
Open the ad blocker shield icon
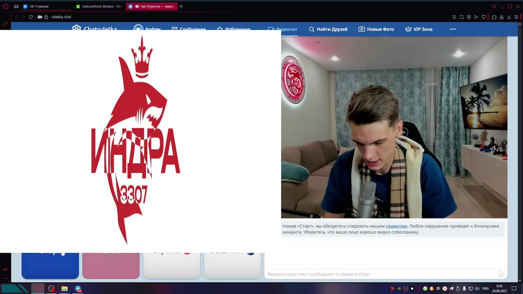tap(469, 17)
